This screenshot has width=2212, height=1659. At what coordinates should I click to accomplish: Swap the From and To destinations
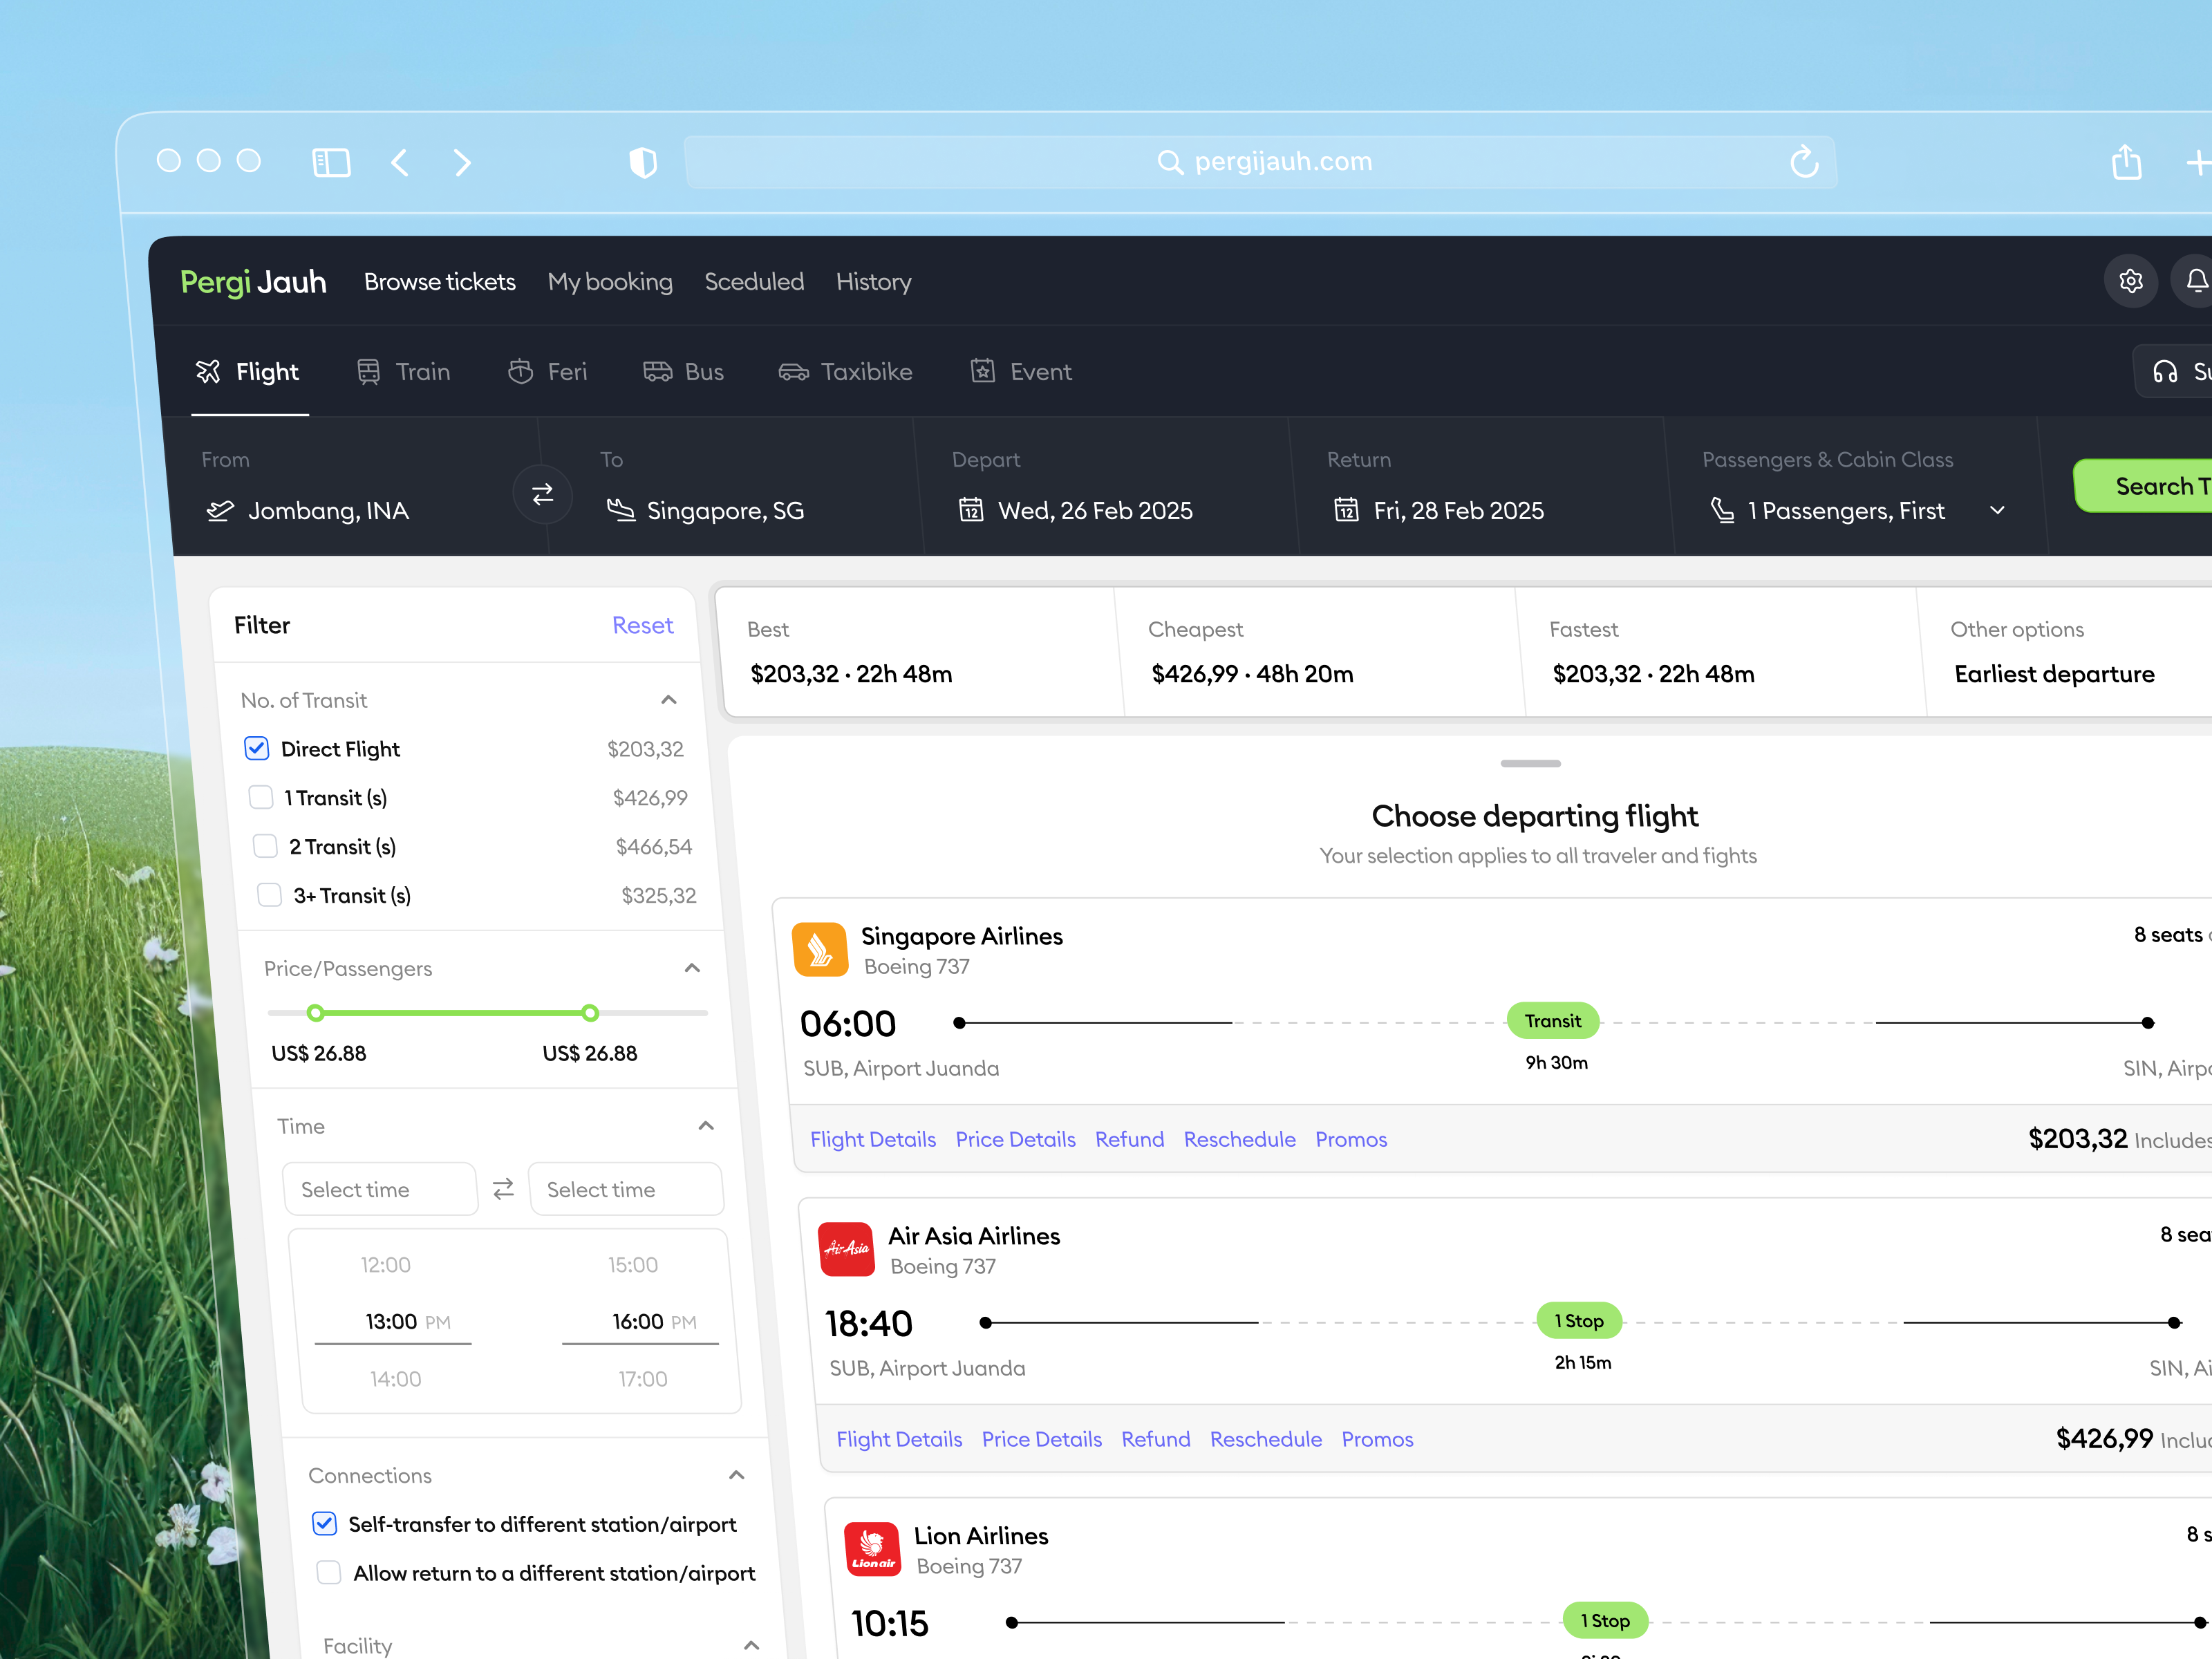(543, 494)
